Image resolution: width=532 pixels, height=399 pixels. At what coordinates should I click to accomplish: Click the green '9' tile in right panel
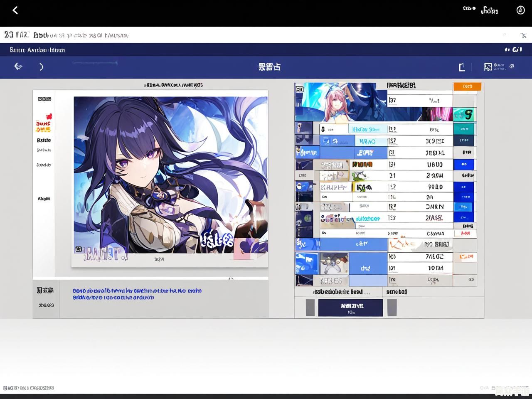[465, 114]
